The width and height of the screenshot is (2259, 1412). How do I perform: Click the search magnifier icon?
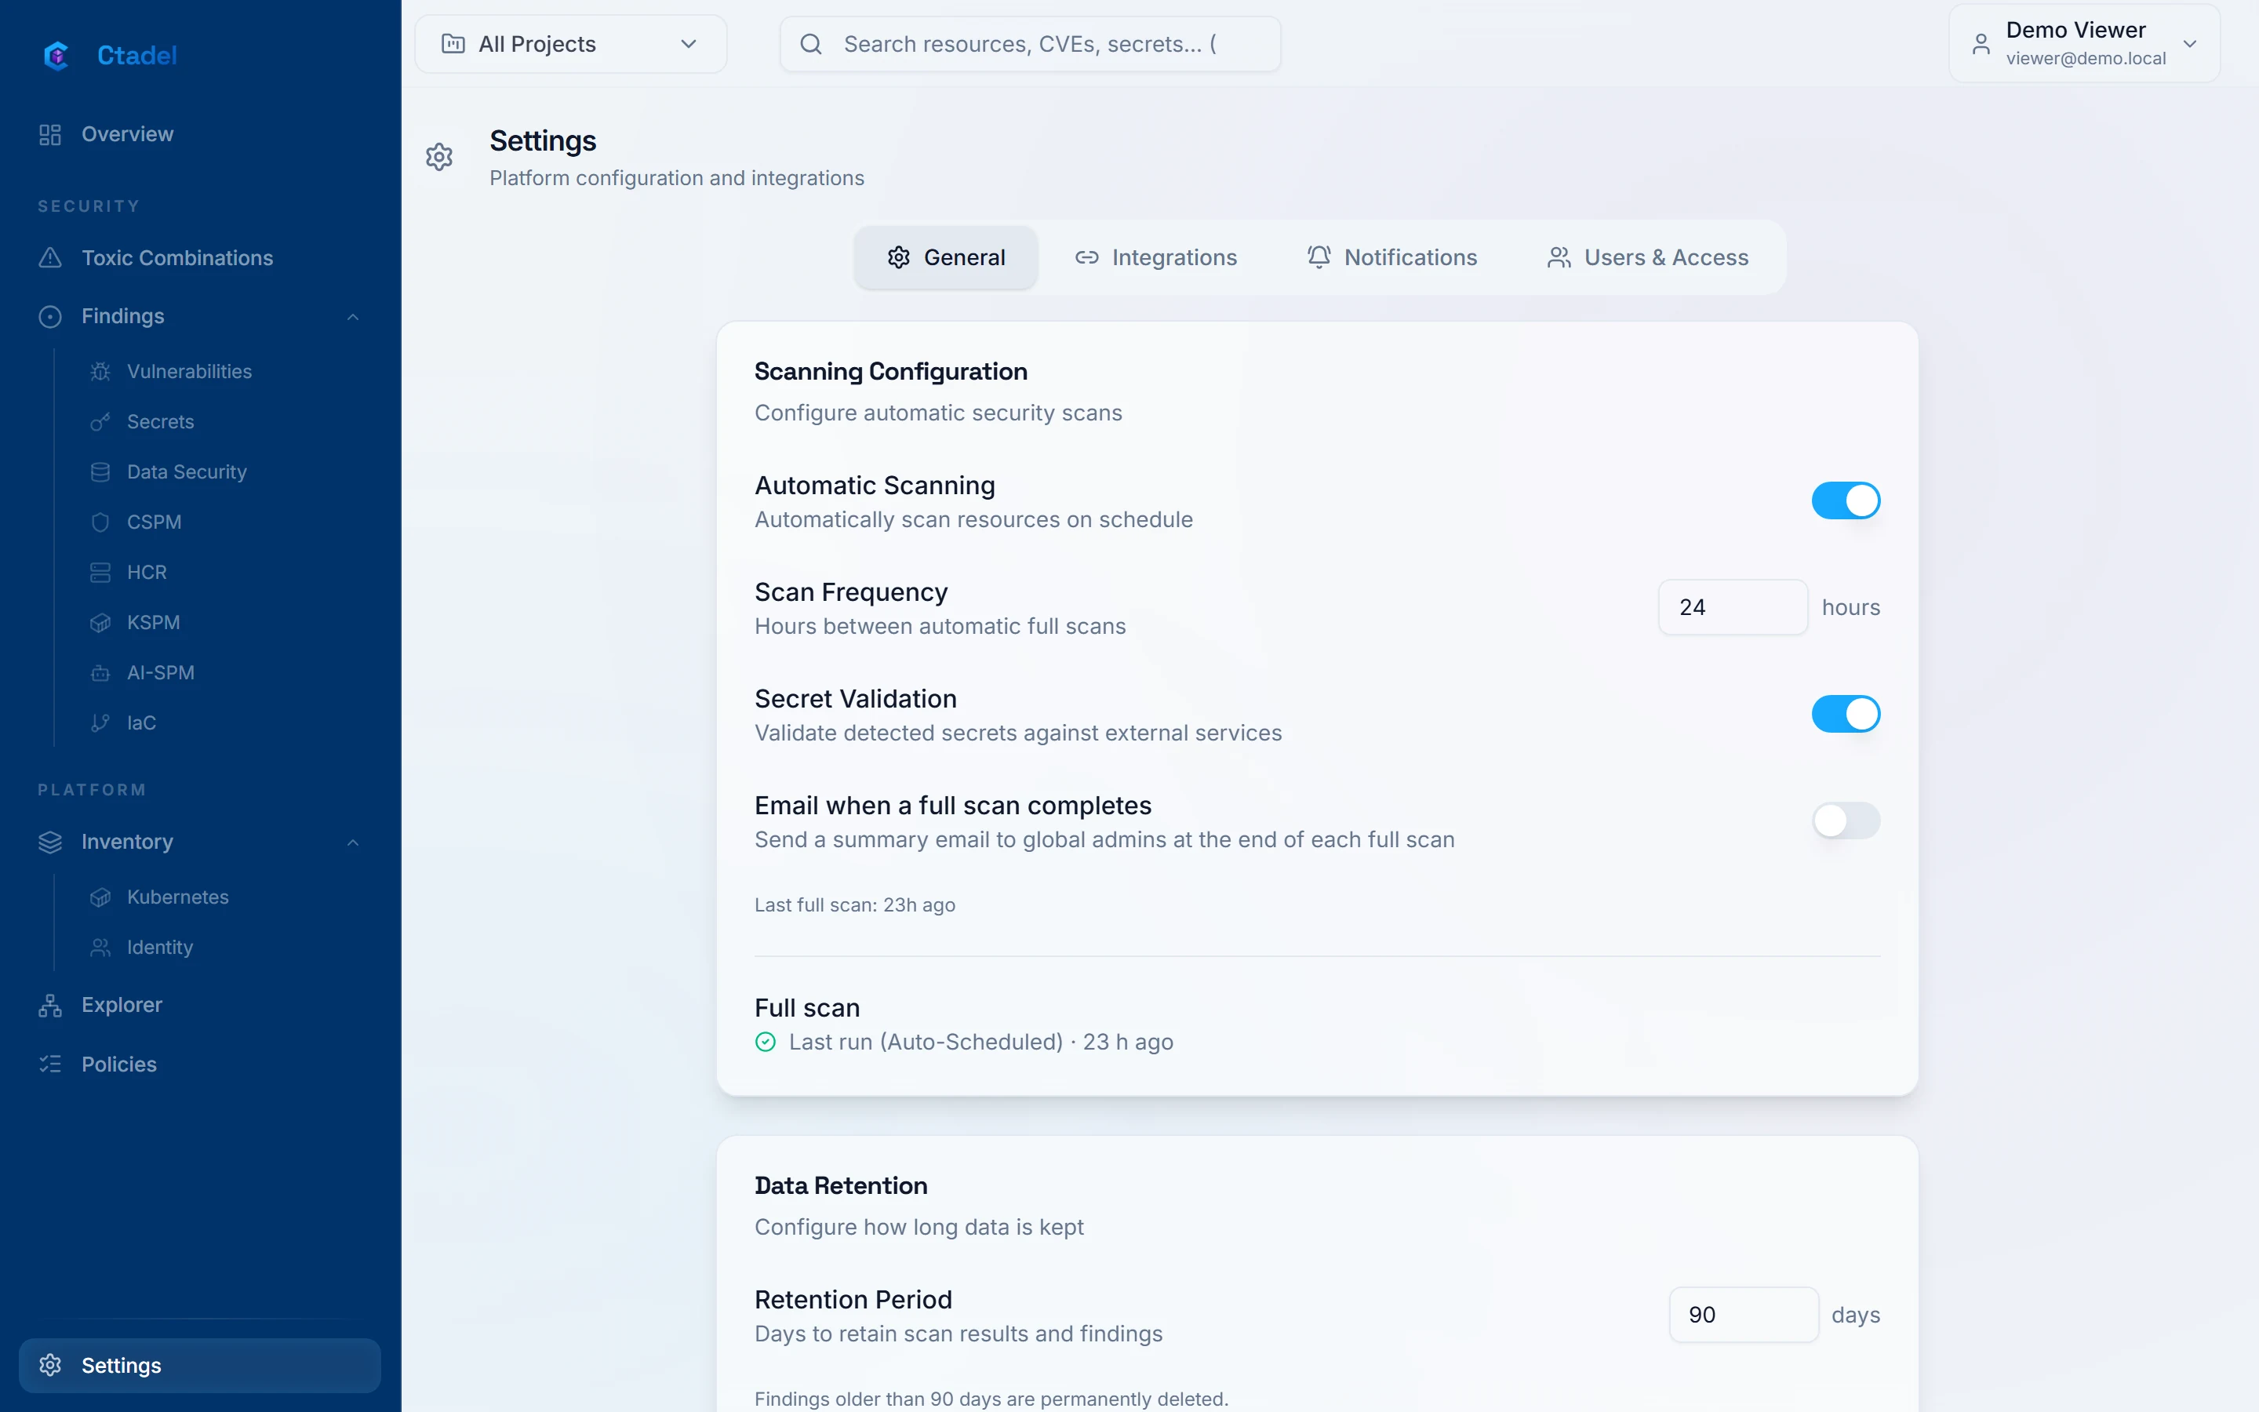pos(811,44)
